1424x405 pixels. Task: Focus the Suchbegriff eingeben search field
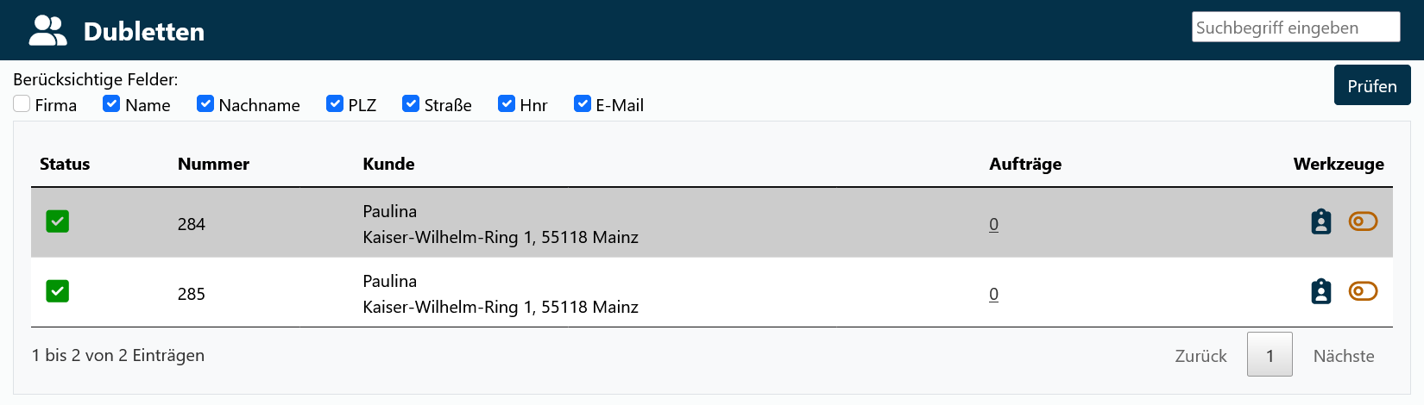point(1295,28)
